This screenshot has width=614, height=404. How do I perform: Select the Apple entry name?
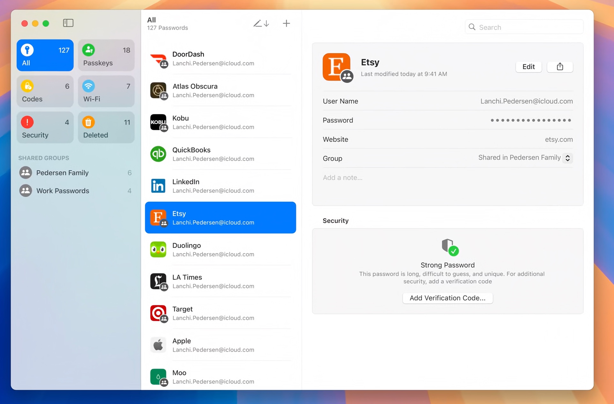[182, 341]
